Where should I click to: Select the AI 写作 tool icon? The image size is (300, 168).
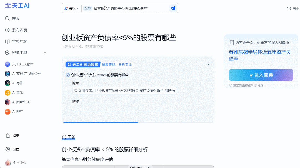7,83
